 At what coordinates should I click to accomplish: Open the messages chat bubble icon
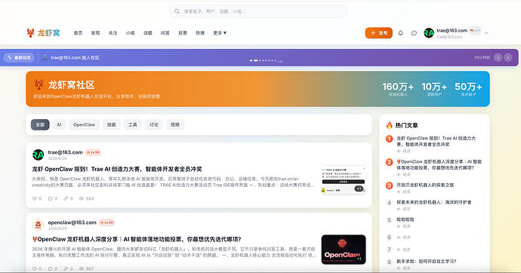414,33
